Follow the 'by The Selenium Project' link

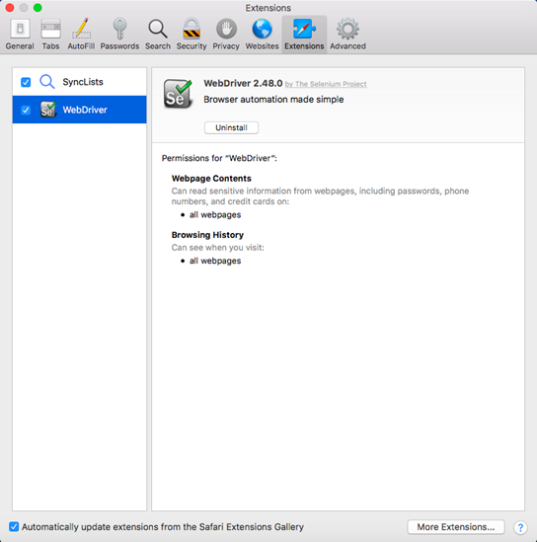(326, 84)
